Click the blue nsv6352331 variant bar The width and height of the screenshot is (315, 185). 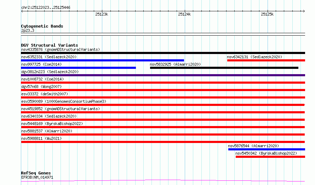102,60
